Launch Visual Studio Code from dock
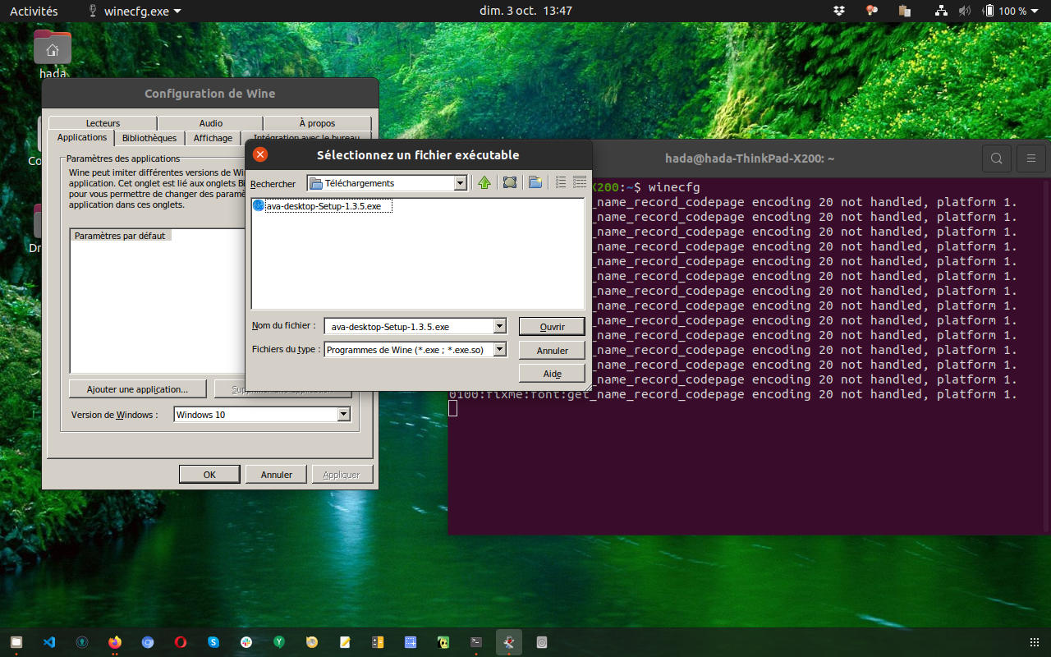 point(49,642)
